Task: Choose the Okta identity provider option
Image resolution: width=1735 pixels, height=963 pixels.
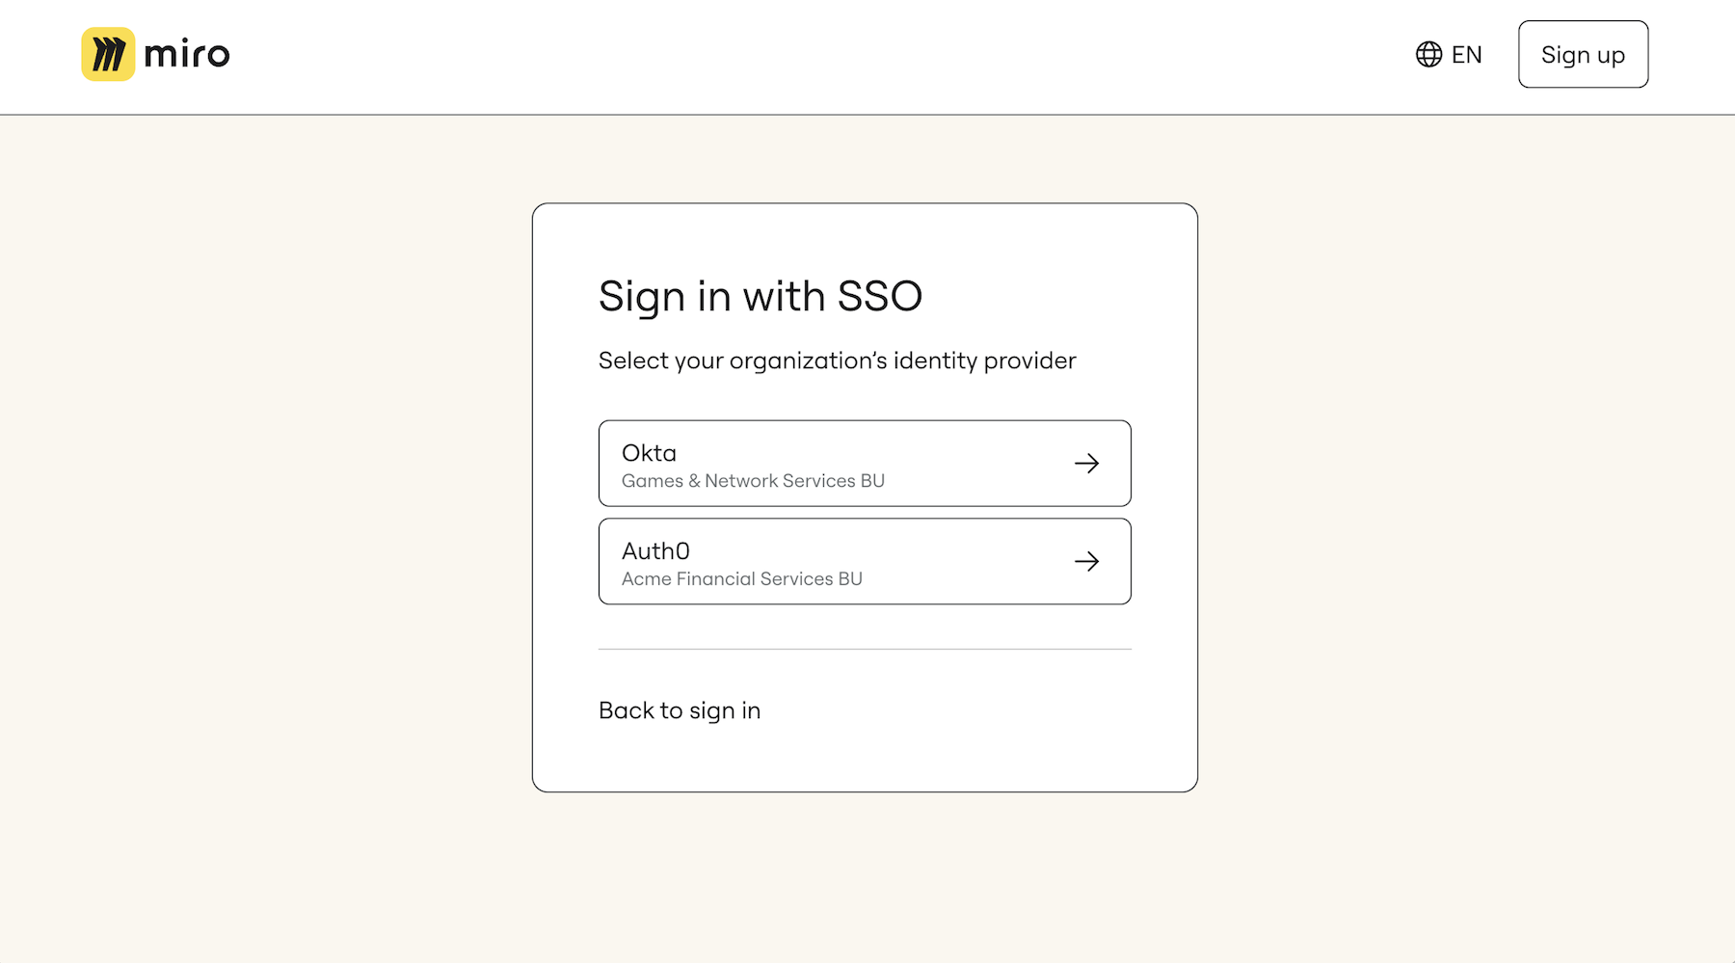Action: pos(864,464)
